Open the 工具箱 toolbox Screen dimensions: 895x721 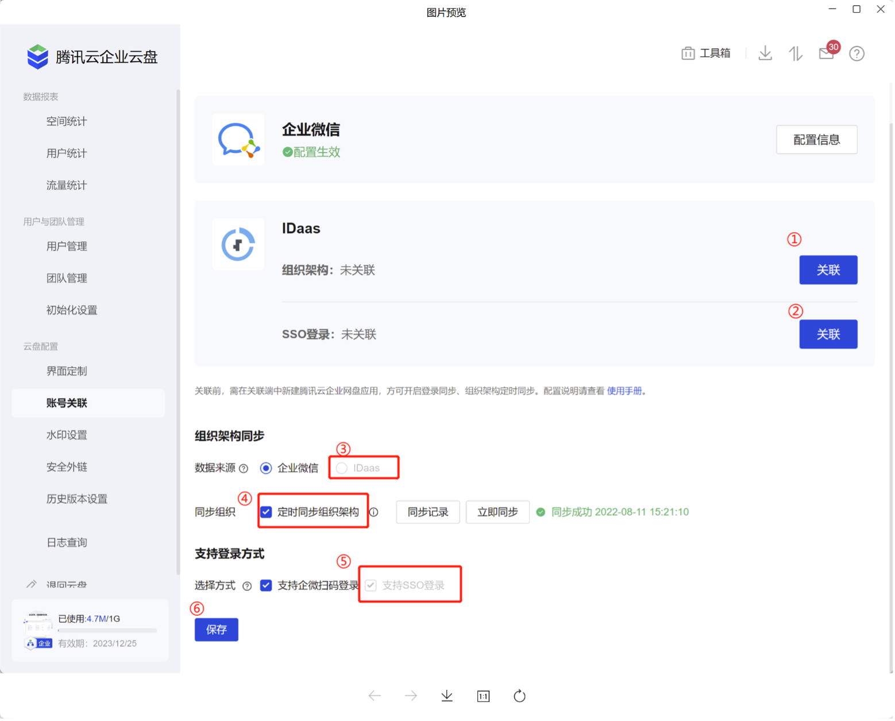[x=706, y=53]
